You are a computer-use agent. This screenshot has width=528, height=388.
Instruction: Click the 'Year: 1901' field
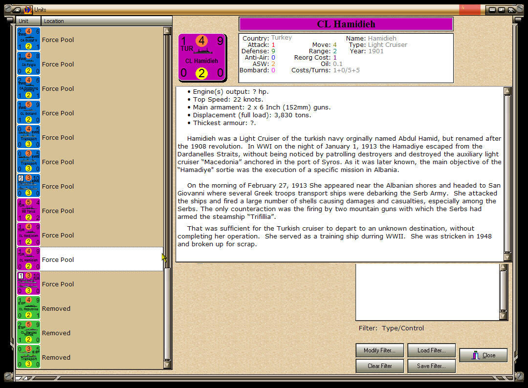coord(367,51)
